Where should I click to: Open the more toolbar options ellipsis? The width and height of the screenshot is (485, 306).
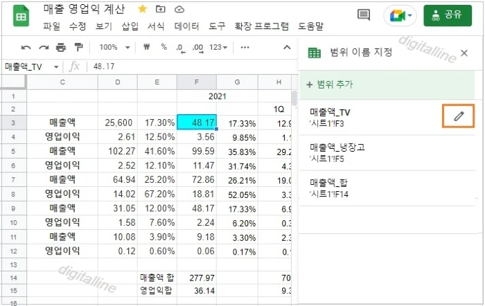[245, 47]
